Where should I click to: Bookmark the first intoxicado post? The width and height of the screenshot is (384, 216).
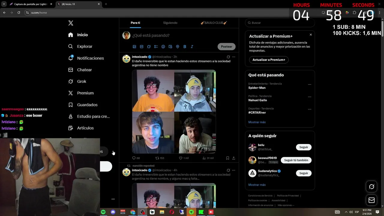[228, 158]
